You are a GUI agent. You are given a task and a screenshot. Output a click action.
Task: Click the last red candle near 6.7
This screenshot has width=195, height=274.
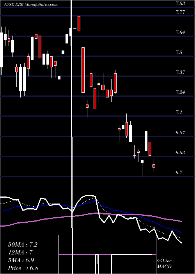pos(154,166)
